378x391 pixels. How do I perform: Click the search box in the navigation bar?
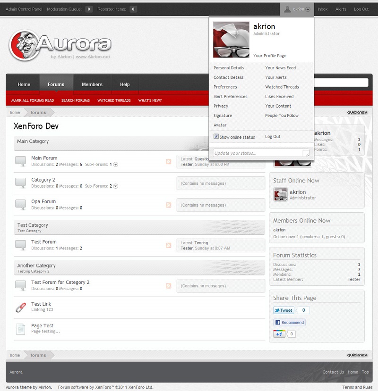point(341,83)
